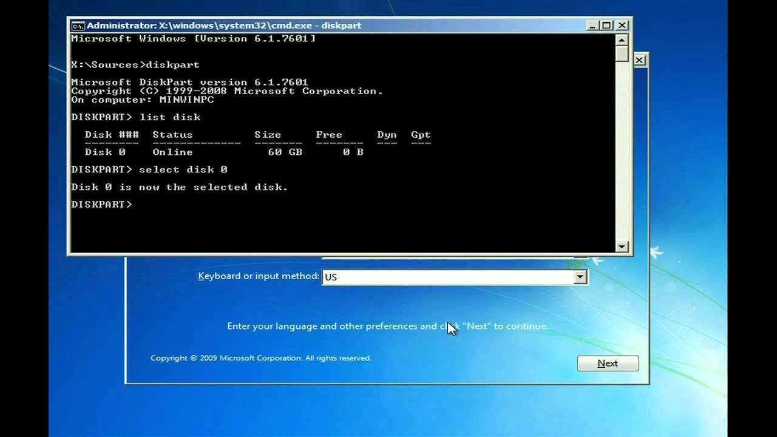Click the 'Online' status value
The width and height of the screenshot is (777, 437).
tap(172, 152)
